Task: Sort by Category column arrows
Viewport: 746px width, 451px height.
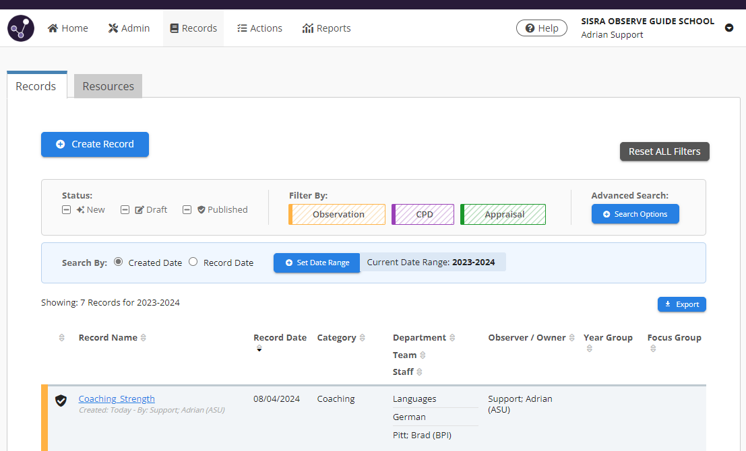Action: (x=363, y=338)
